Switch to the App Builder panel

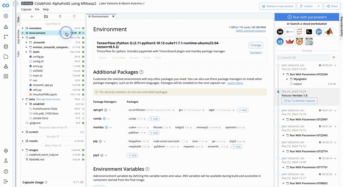18,35
